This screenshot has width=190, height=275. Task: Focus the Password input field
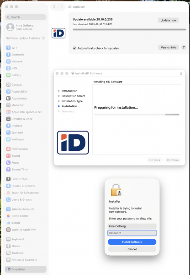(x=132, y=233)
